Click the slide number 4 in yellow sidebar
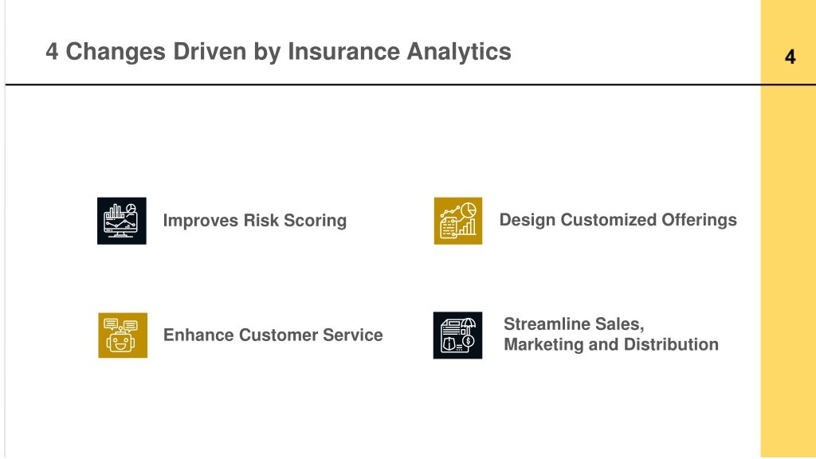Image resolution: width=816 pixels, height=459 pixels. click(790, 57)
